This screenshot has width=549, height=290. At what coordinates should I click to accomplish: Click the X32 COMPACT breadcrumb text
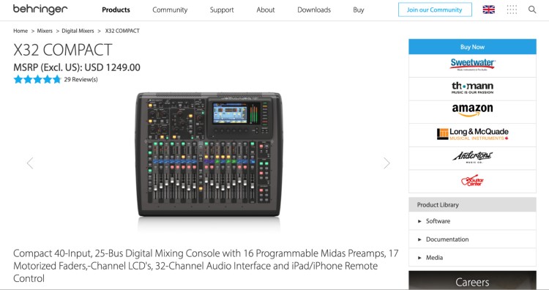click(122, 31)
